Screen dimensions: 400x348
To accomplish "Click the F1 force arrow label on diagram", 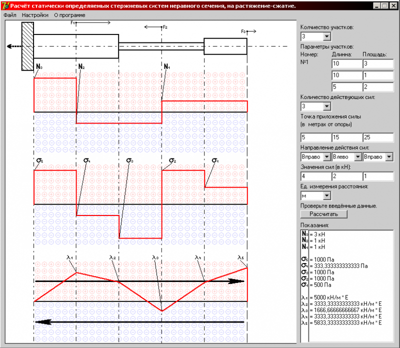I will (x=72, y=22).
